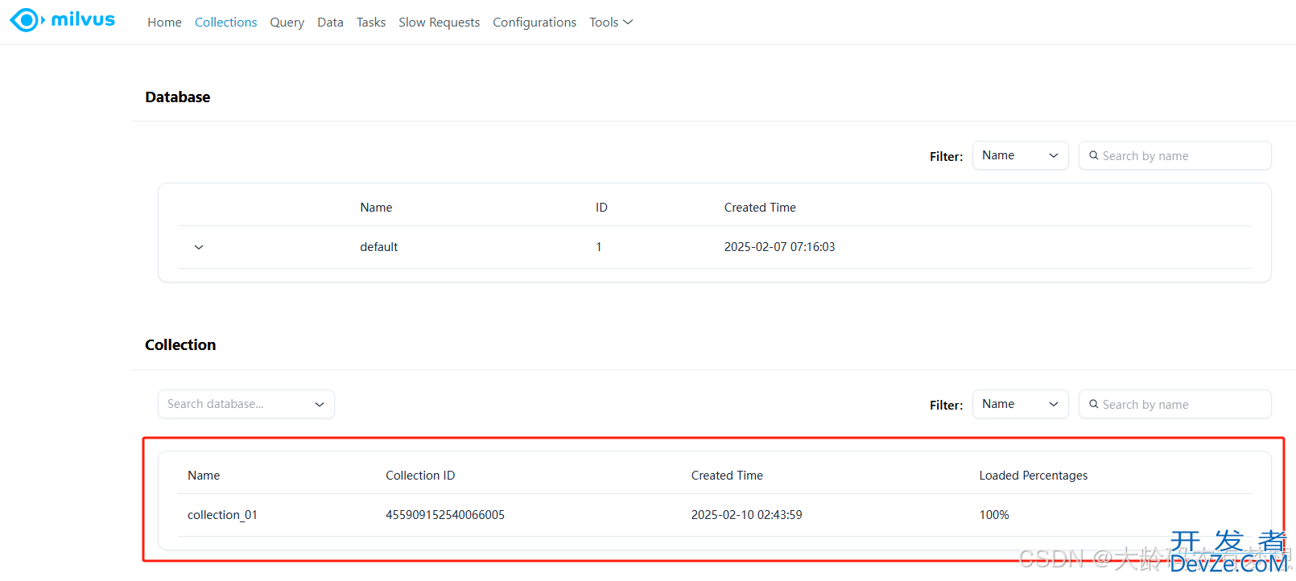This screenshot has height=581, width=1296.
Task: Click the default database name
Action: 378,247
